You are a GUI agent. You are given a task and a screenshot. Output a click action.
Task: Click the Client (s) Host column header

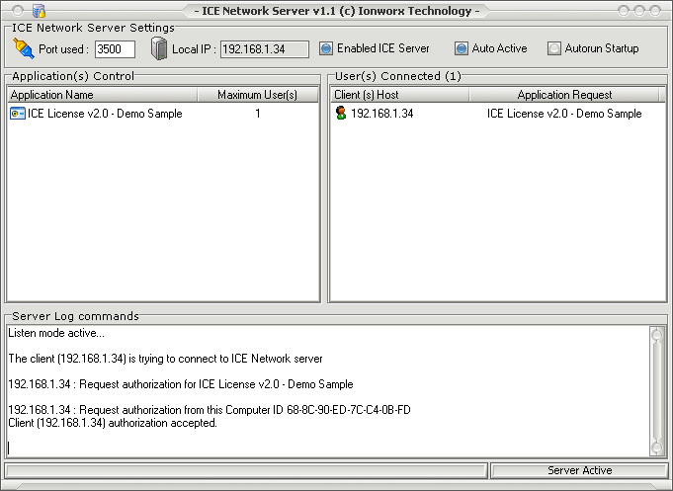coord(399,95)
